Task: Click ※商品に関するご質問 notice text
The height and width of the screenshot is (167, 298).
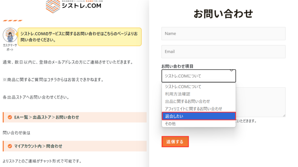Action: [x=54, y=80]
